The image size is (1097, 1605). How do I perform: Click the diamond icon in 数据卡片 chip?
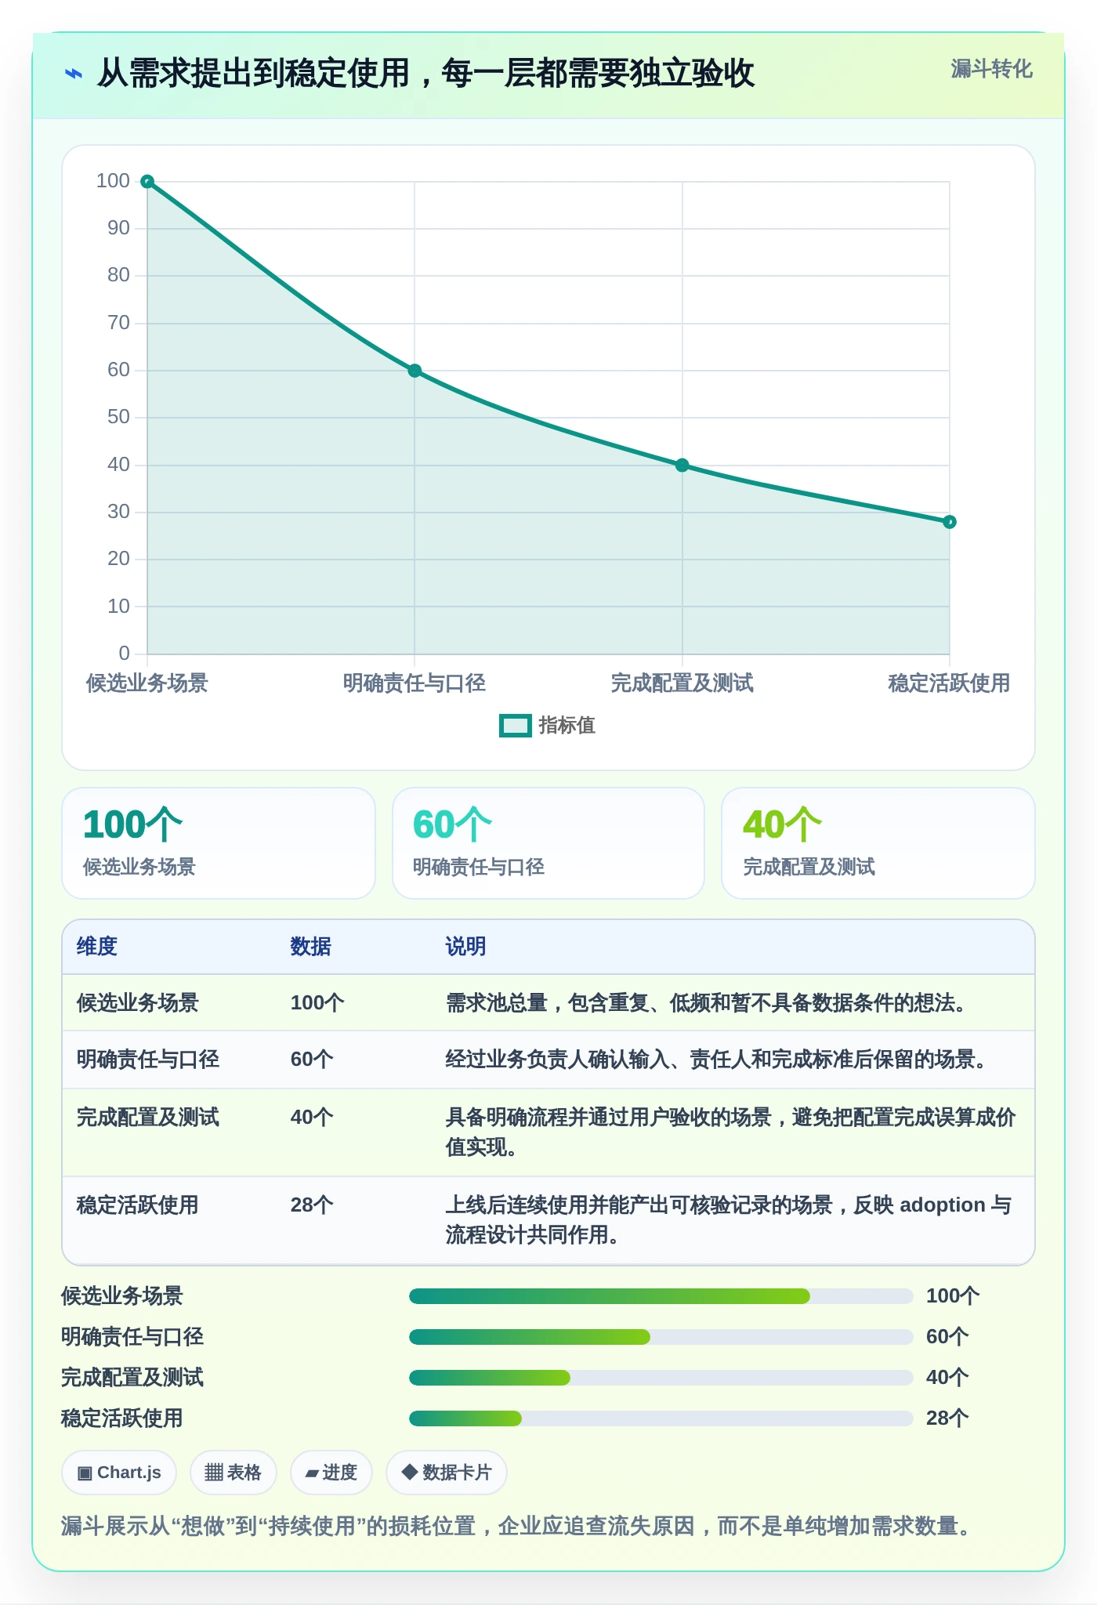click(409, 1473)
